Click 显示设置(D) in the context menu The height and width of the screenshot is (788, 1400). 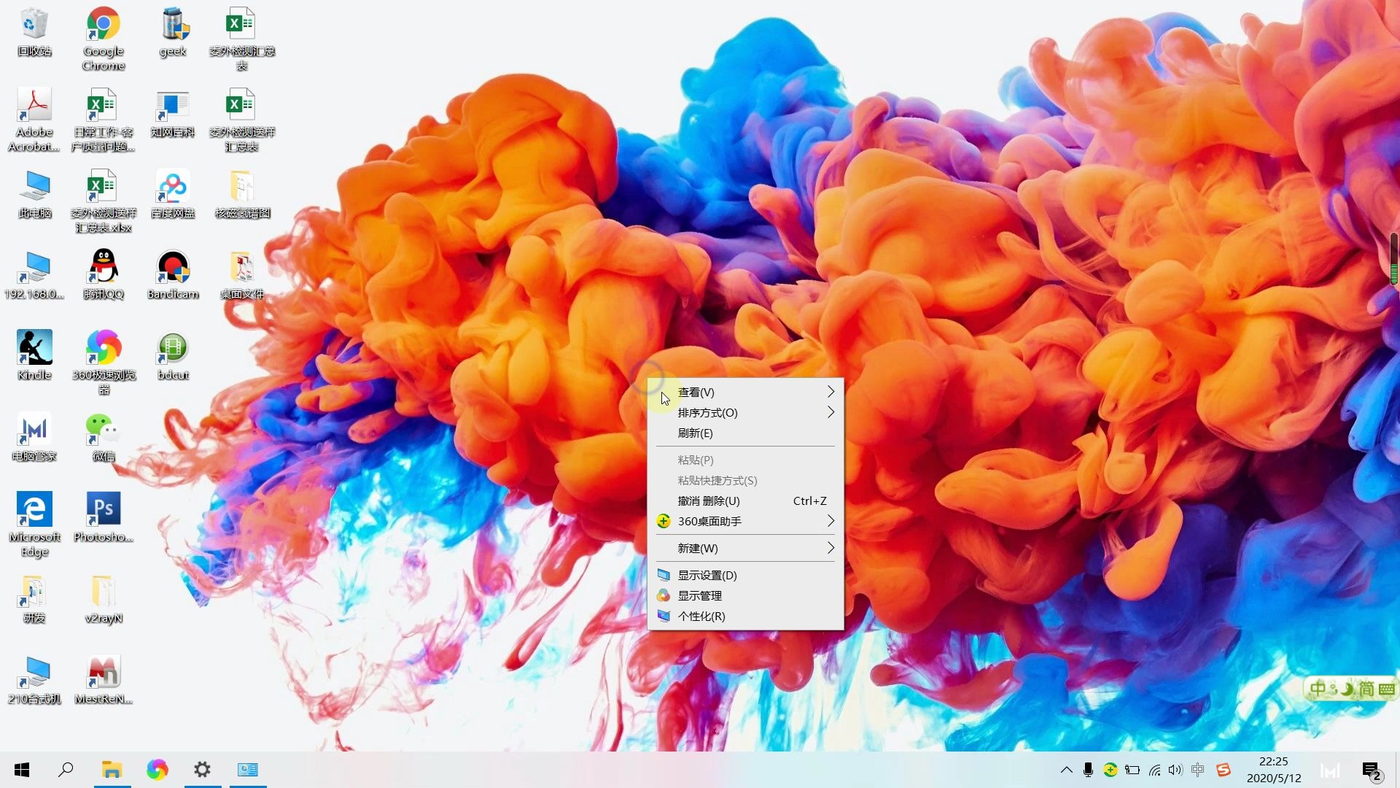pyautogui.click(x=707, y=575)
